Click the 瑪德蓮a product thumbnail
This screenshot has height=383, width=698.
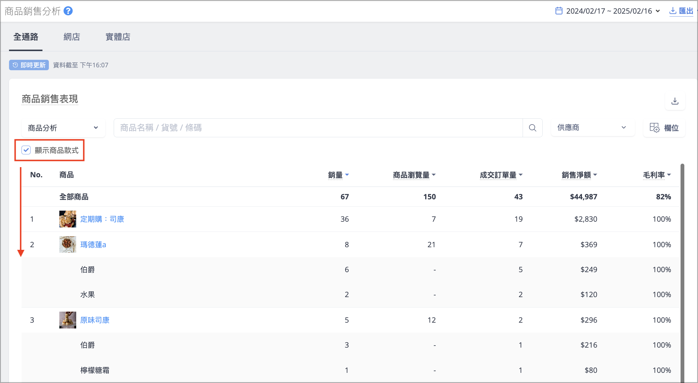click(68, 244)
